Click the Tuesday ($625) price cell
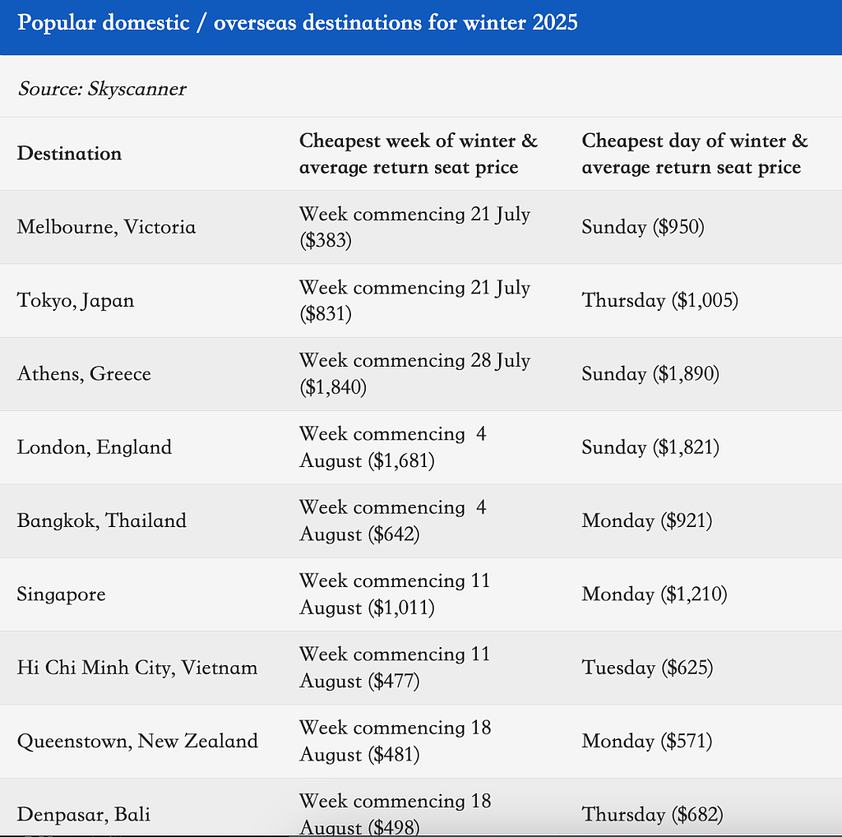Viewport: 842px width, 837px height. click(x=647, y=668)
